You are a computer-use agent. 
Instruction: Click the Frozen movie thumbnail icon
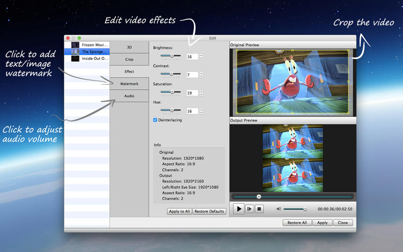(x=75, y=45)
